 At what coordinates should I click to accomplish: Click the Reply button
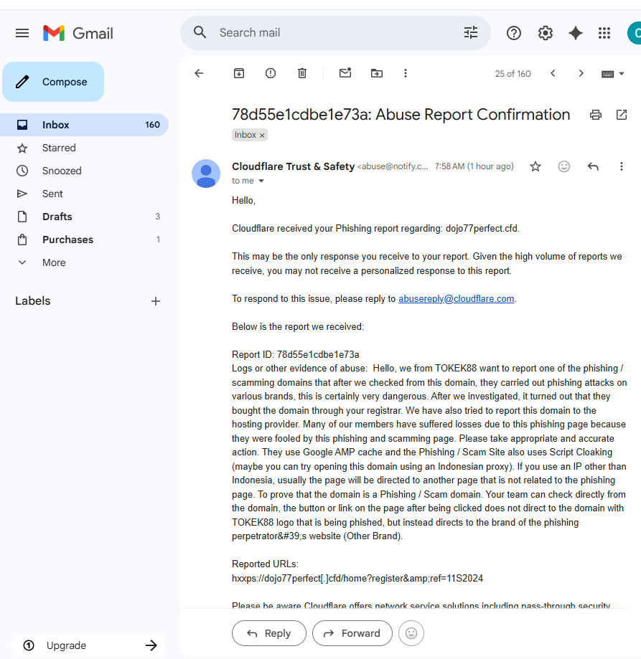tap(269, 633)
